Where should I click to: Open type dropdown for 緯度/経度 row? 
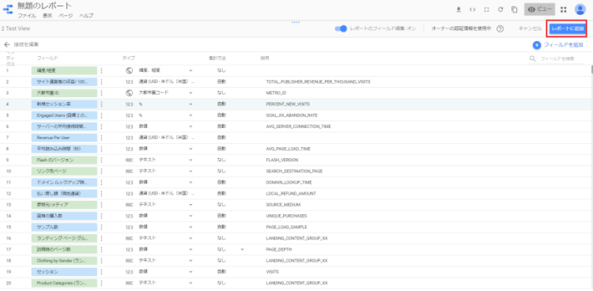point(191,70)
